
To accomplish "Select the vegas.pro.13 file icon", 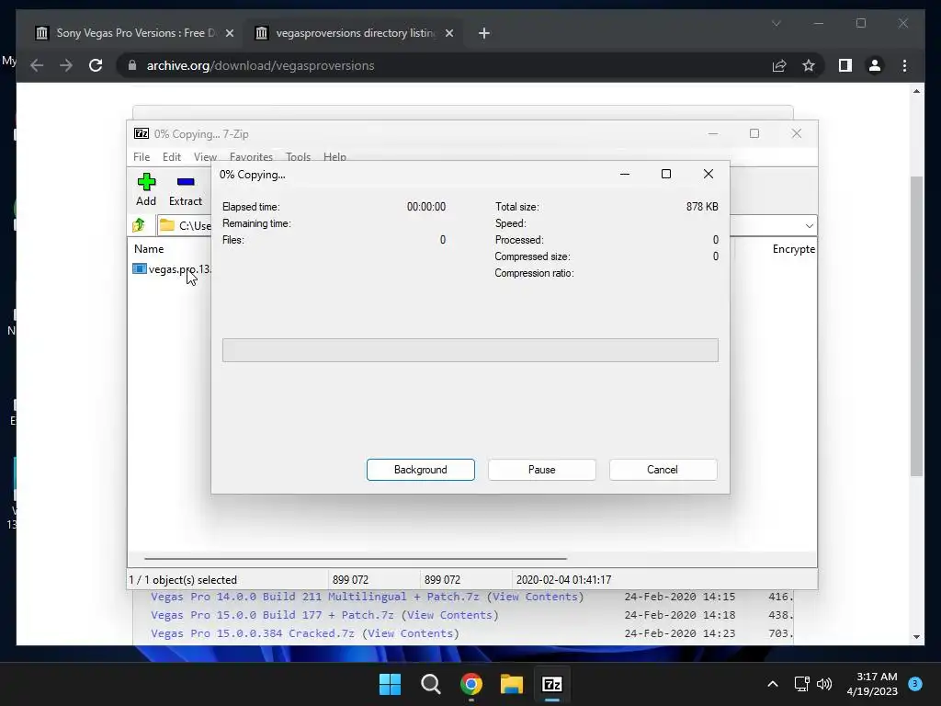I will click(x=140, y=269).
